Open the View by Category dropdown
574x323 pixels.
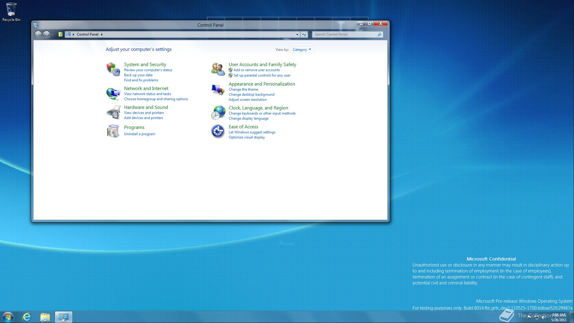coord(302,50)
